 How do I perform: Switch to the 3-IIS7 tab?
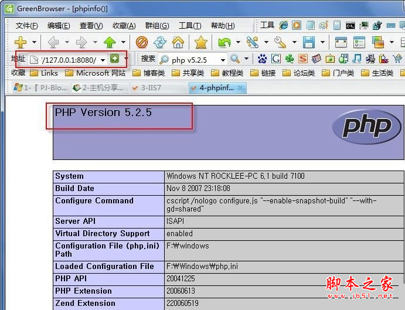pos(158,88)
